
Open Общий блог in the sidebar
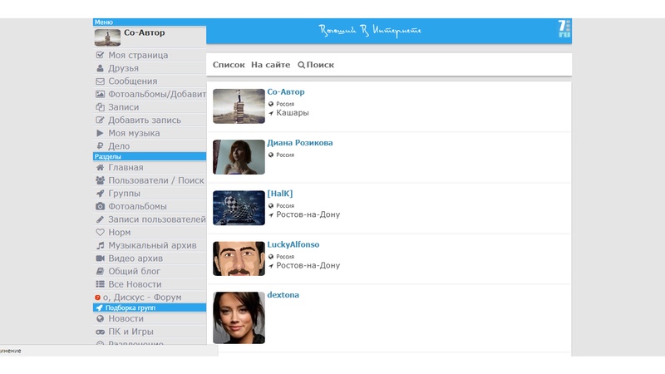(134, 271)
